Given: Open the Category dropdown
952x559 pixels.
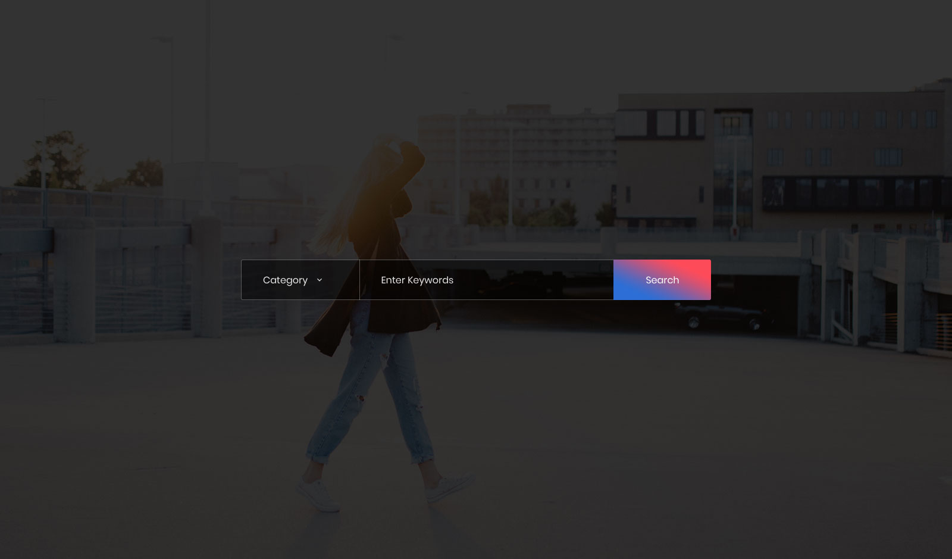Looking at the screenshot, I should point(300,280).
